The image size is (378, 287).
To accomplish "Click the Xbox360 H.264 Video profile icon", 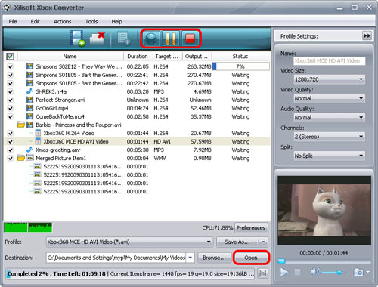I will click(38, 133).
